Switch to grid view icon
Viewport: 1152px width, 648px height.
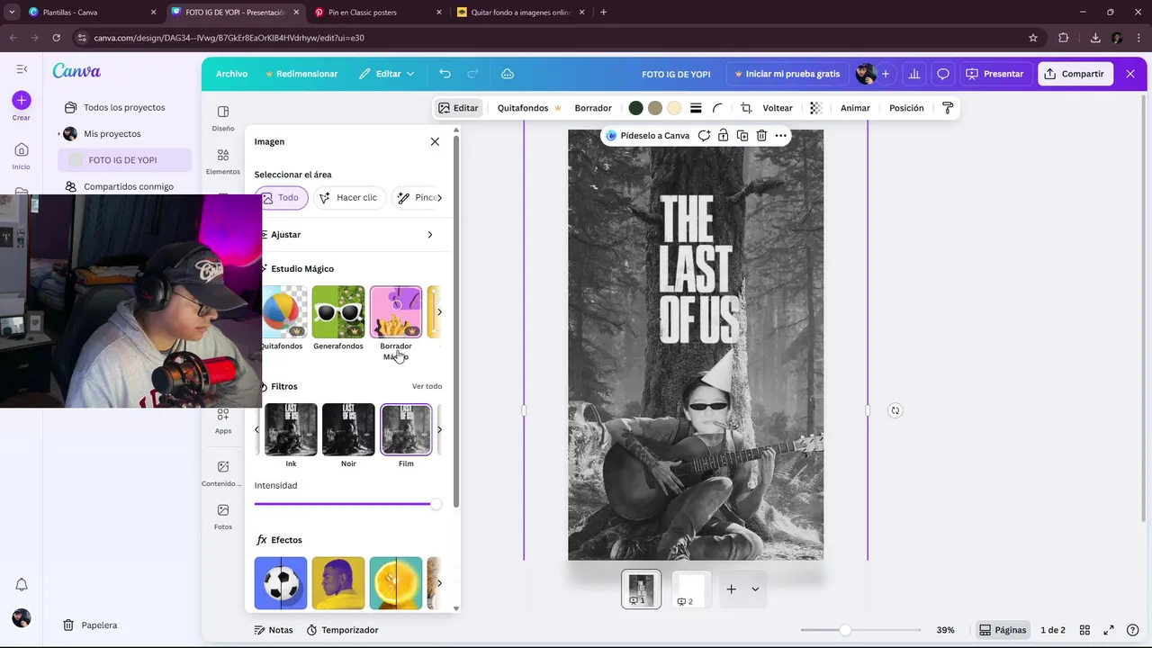(x=1084, y=630)
